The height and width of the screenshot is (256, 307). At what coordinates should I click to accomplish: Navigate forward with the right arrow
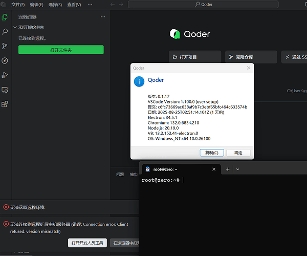(121, 4)
